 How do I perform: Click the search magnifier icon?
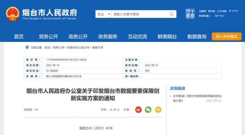click(x=171, y=14)
